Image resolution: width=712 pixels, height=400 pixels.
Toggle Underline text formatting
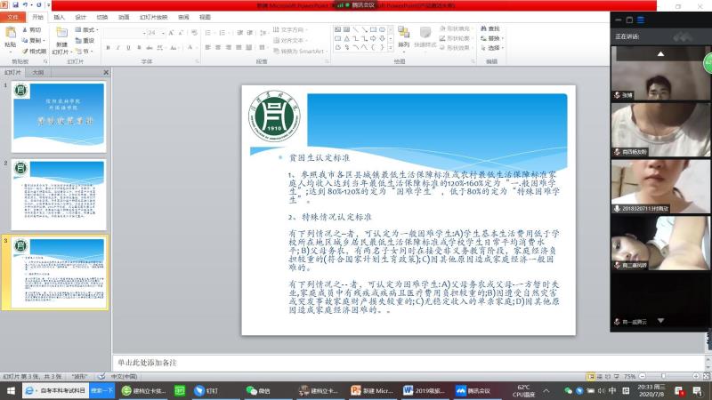tap(129, 47)
